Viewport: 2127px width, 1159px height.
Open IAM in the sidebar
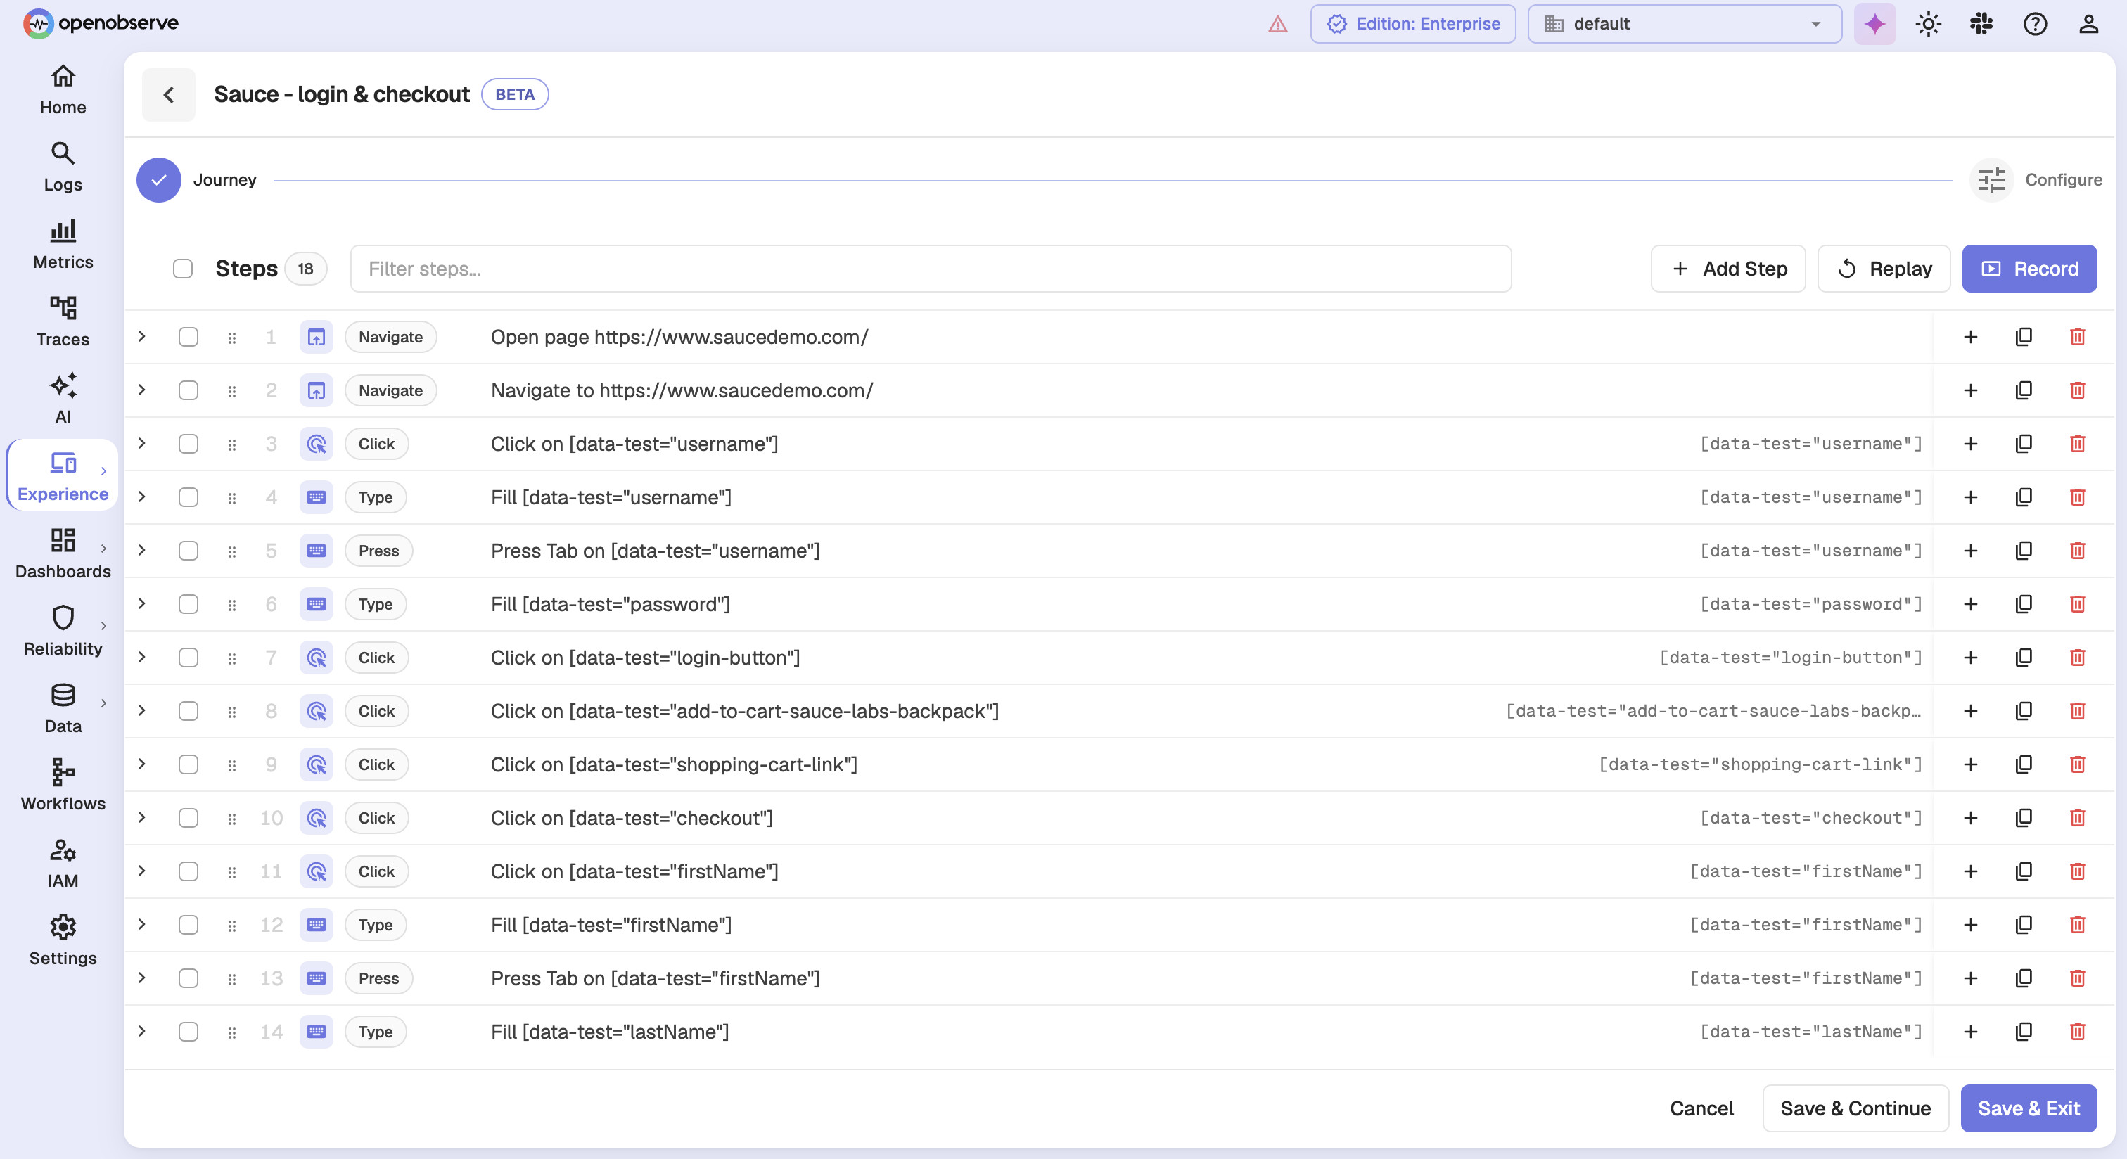click(x=63, y=864)
